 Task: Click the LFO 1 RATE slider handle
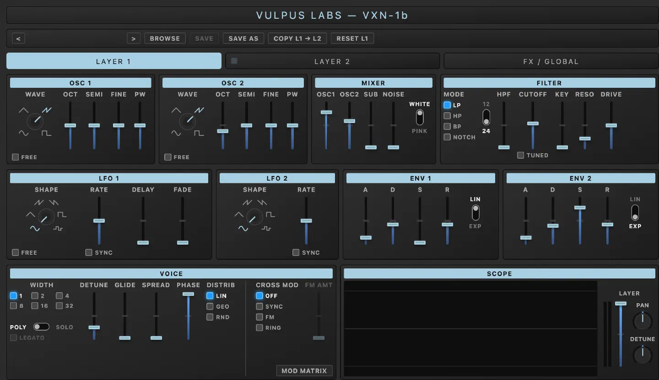click(99, 220)
